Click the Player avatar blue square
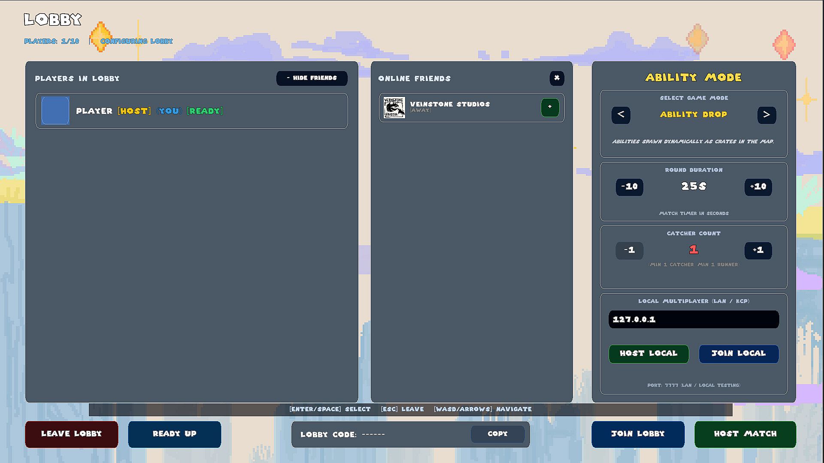 55,111
